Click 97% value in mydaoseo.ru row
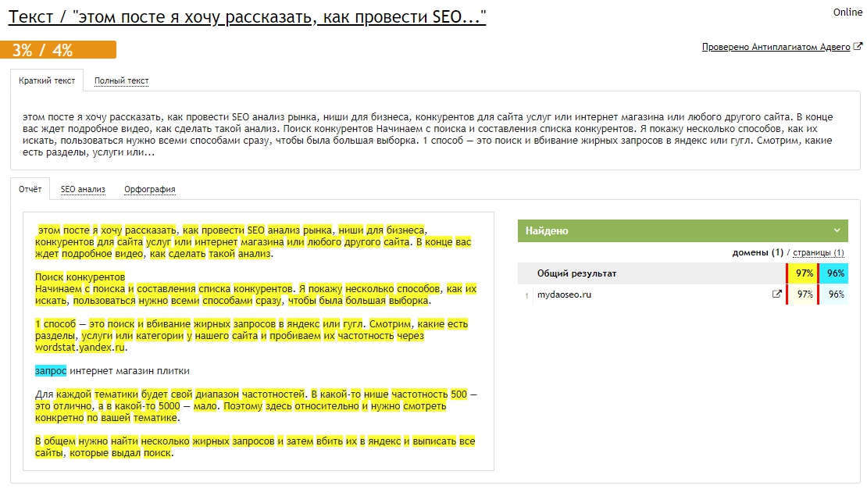Screen dimensions: 867x489 pos(804,294)
